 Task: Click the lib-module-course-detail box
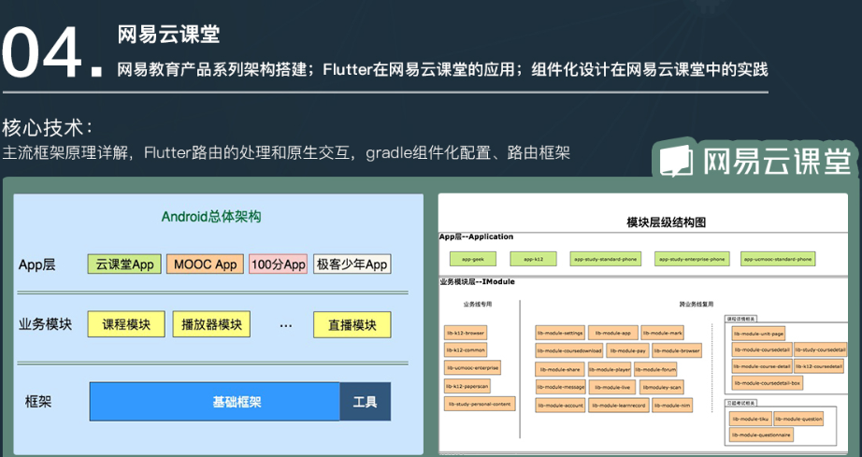pos(761,365)
